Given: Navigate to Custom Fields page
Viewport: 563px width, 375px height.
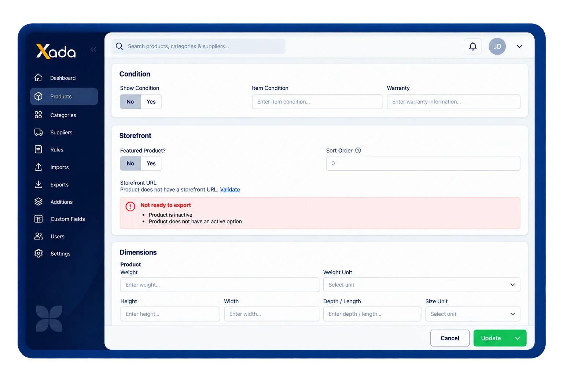Looking at the screenshot, I should click(x=64, y=219).
